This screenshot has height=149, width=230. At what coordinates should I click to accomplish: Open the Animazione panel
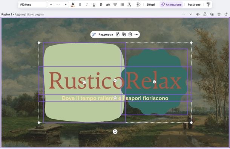(x=171, y=5)
